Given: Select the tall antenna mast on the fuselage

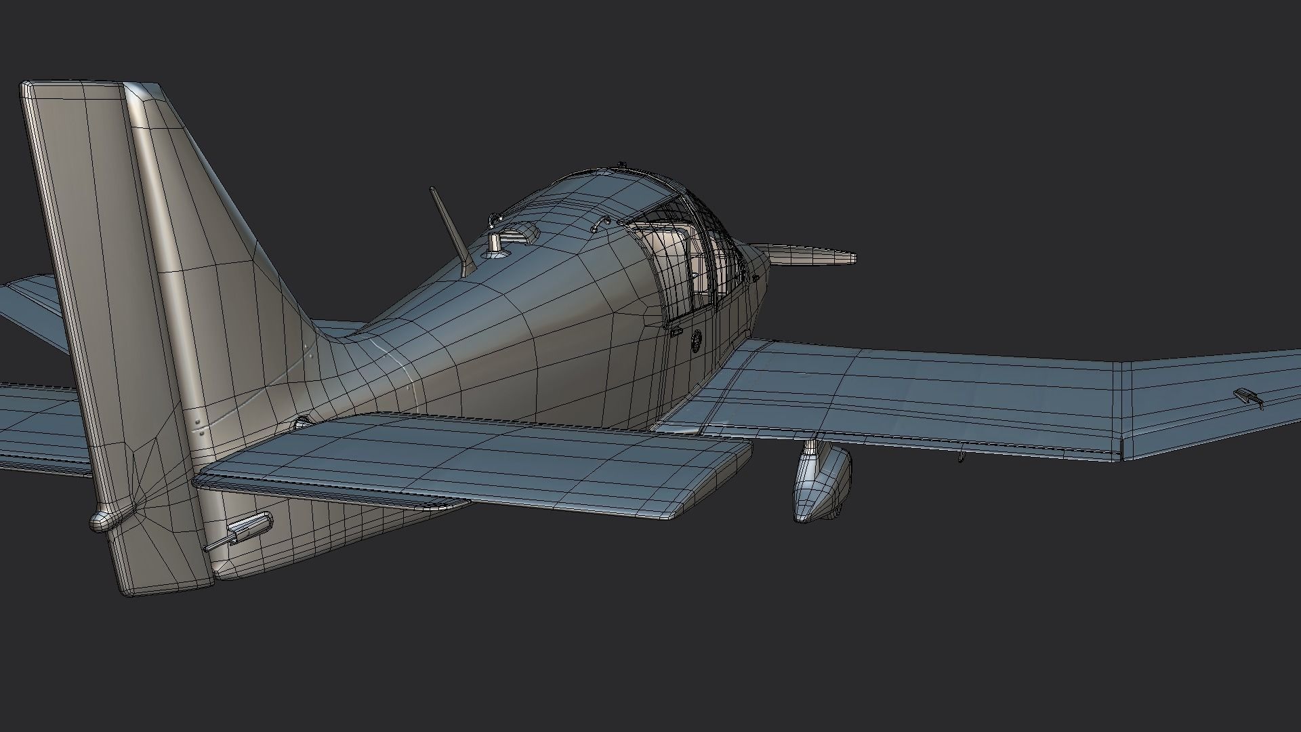Looking at the screenshot, I should [x=453, y=232].
